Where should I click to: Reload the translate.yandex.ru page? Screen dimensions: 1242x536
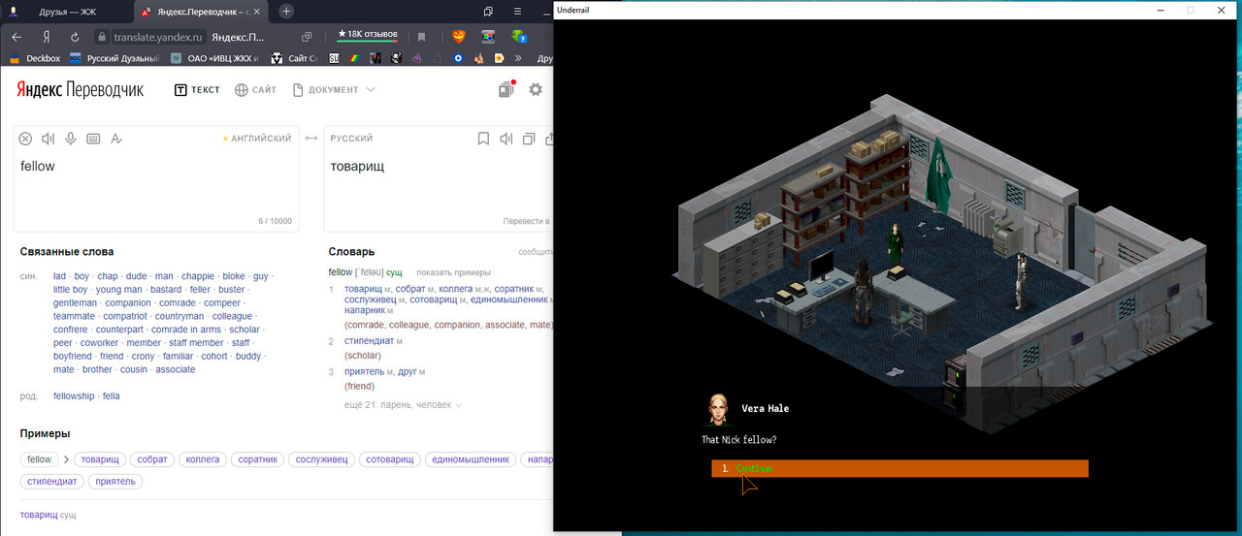pos(75,37)
